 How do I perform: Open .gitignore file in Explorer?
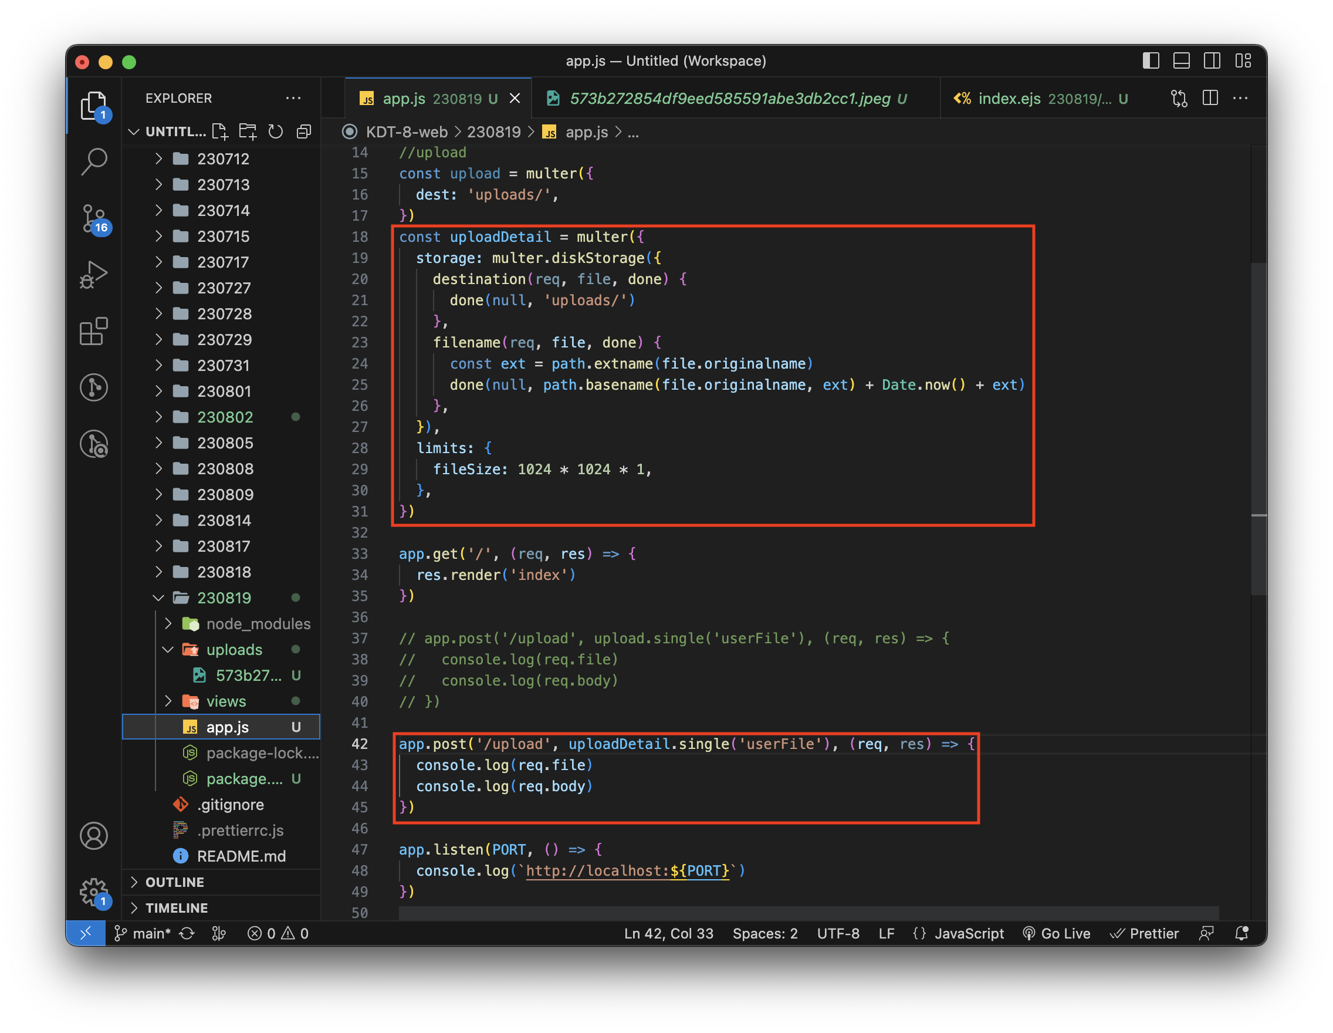(x=221, y=804)
